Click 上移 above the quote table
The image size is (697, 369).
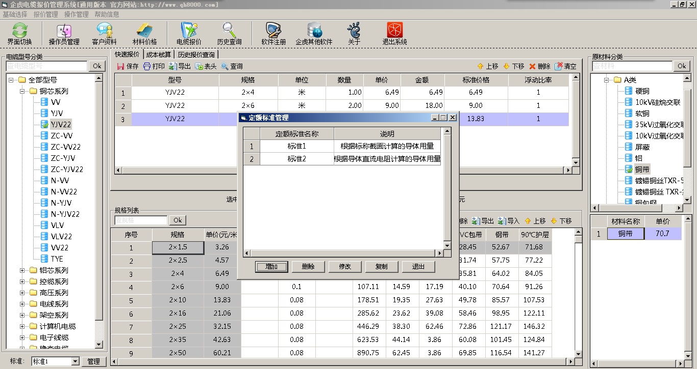(x=488, y=66)
